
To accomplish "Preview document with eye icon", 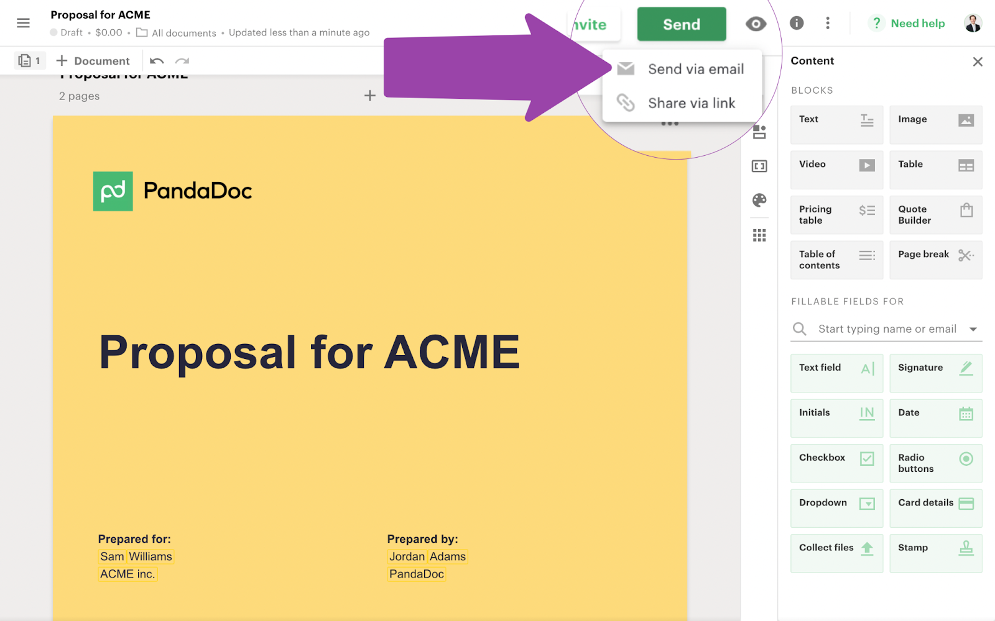I will point(756,24).
